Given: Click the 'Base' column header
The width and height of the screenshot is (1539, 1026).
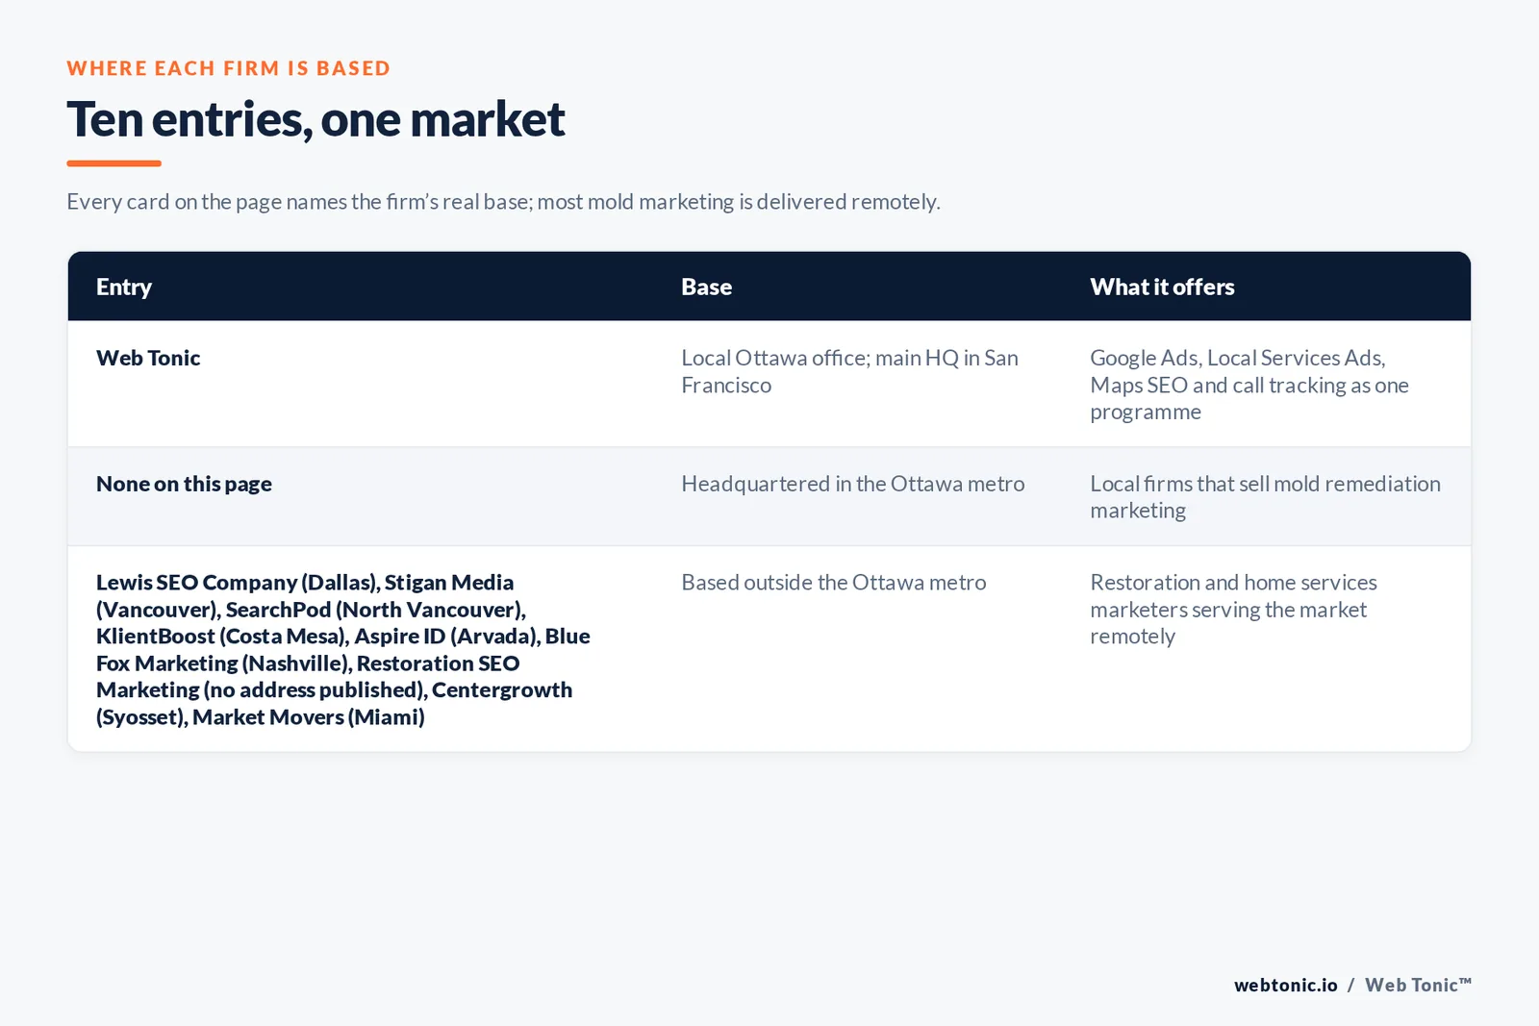Looking at the screenshot, I should tap(707, 287).
